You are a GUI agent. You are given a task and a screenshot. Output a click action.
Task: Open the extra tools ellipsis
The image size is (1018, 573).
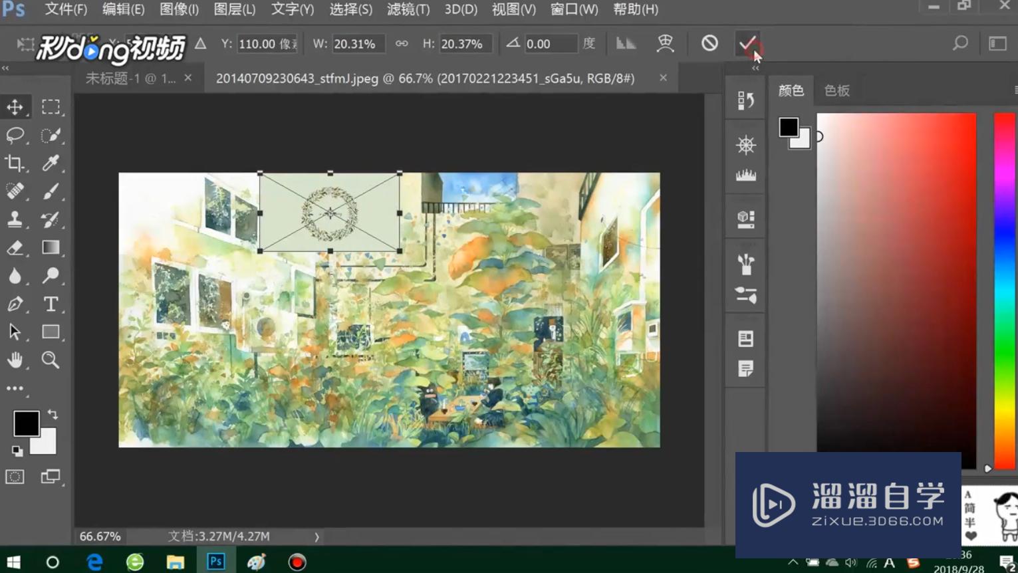(x=15, y=388)
